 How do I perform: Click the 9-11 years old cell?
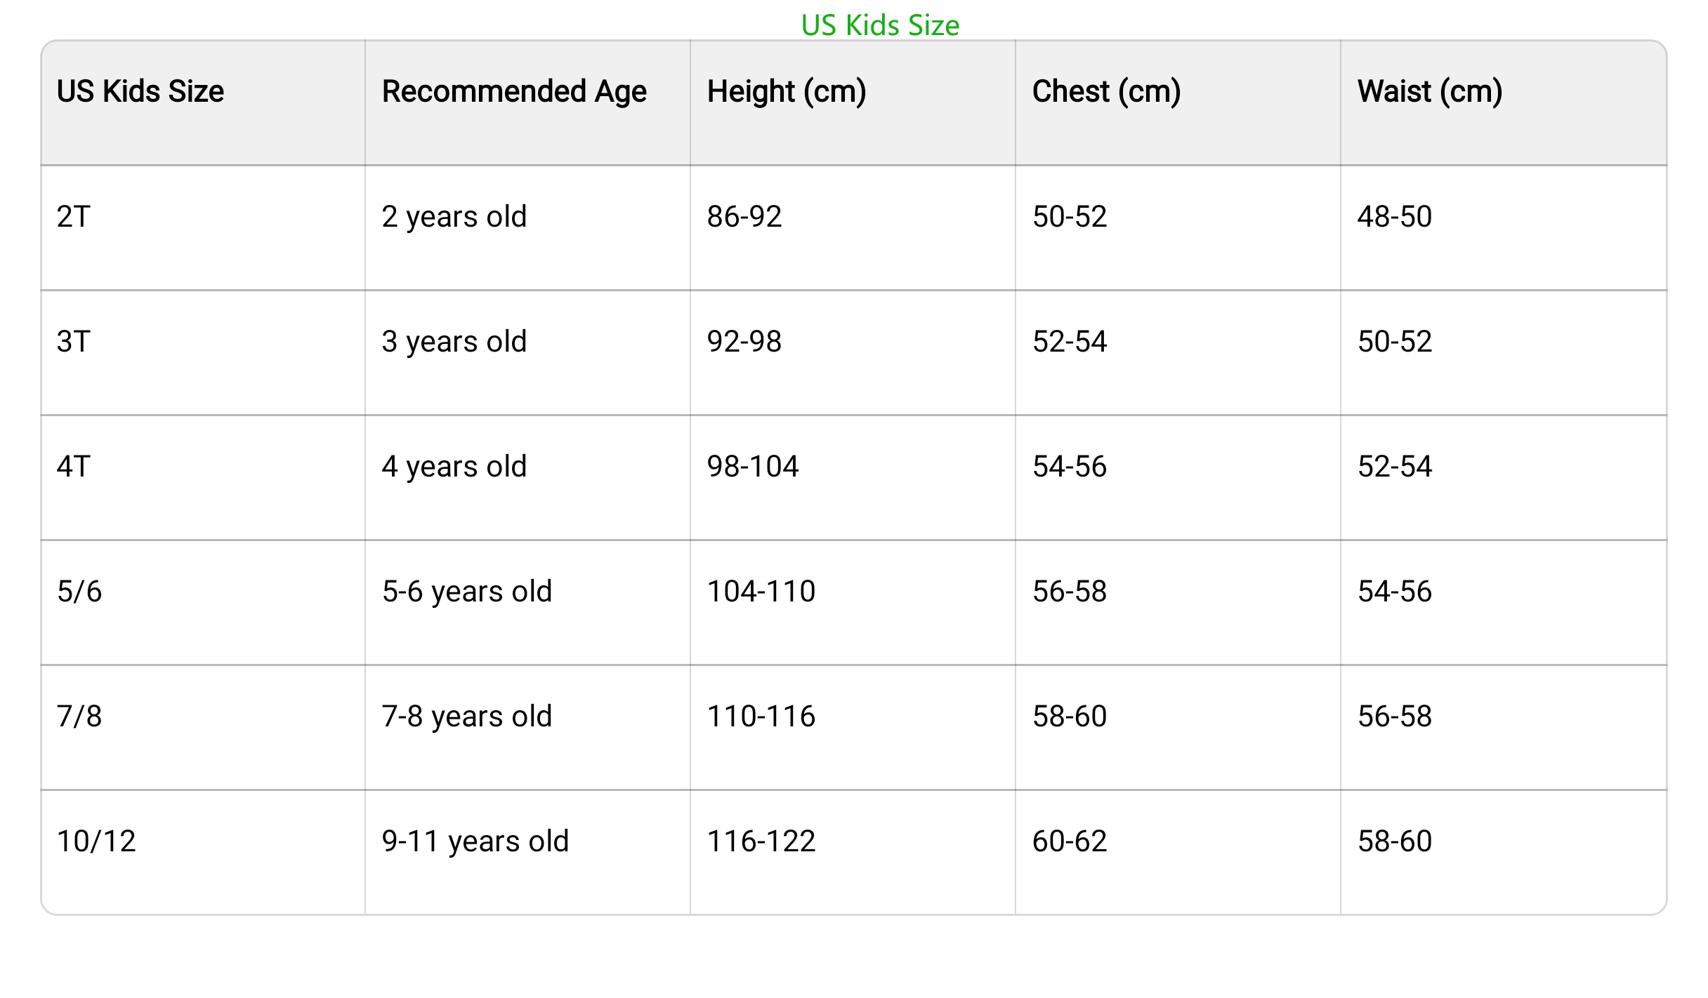point(527,853)
